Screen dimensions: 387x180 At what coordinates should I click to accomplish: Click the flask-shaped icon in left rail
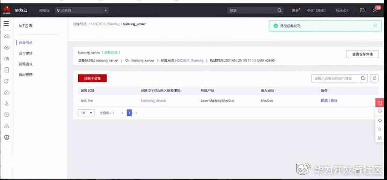tap(7, 104)
